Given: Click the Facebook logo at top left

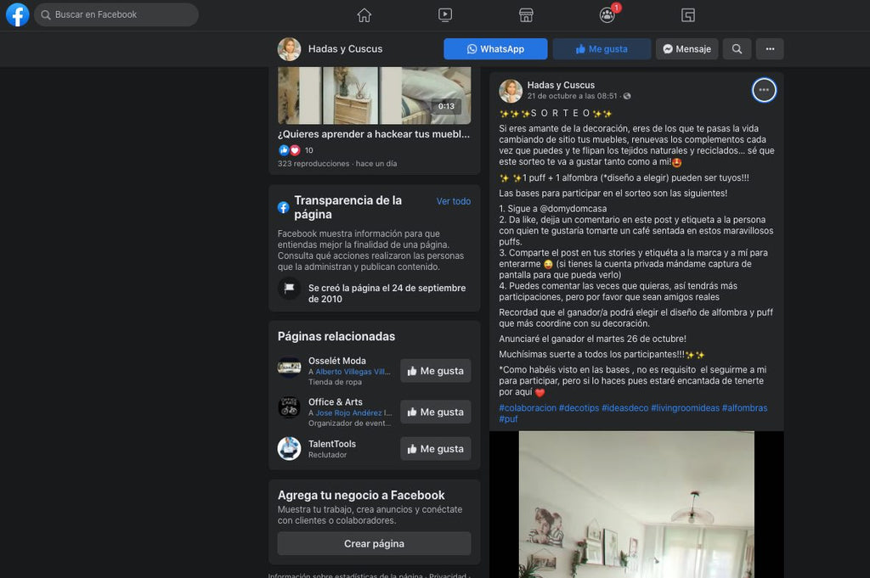Looking at the screenshot, I should (17, 14).
